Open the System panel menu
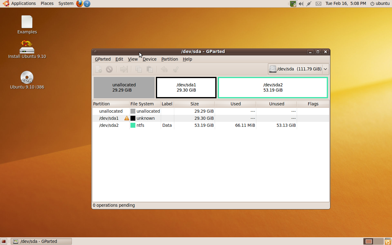Viewport: 392px width, 245px height. [66, 3]
